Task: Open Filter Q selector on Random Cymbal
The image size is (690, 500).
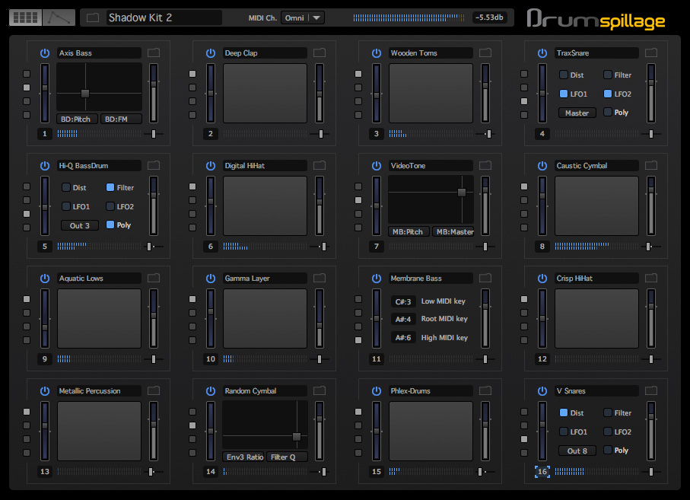Action: coord(287,457)
